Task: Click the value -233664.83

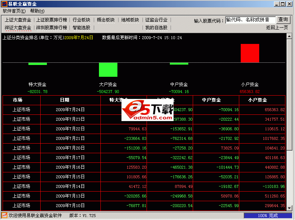Action: click(x=135, y=138)
